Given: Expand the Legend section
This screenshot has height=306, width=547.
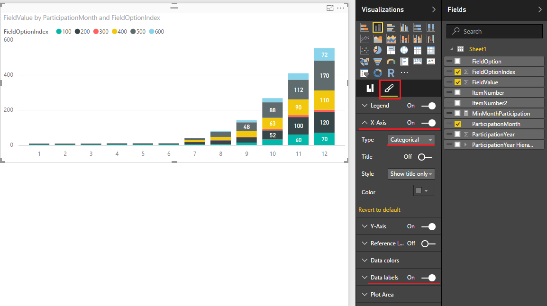Looking at the screenshot, I should coord(365,106).
